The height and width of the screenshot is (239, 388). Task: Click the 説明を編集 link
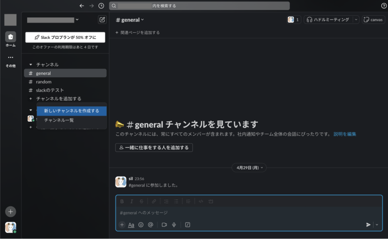point(344,134)
